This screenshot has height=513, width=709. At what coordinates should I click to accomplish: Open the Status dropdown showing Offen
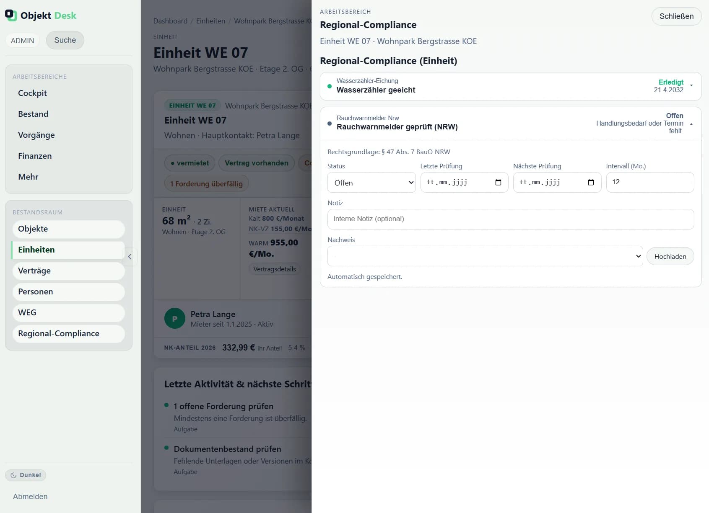click(371, 183)
